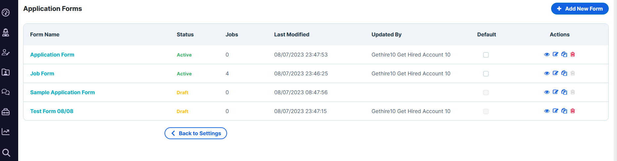Toggle Default checkbox for Job Form
Image resolution: width=617 pixels, height=161 pixels.
[486, 74]
